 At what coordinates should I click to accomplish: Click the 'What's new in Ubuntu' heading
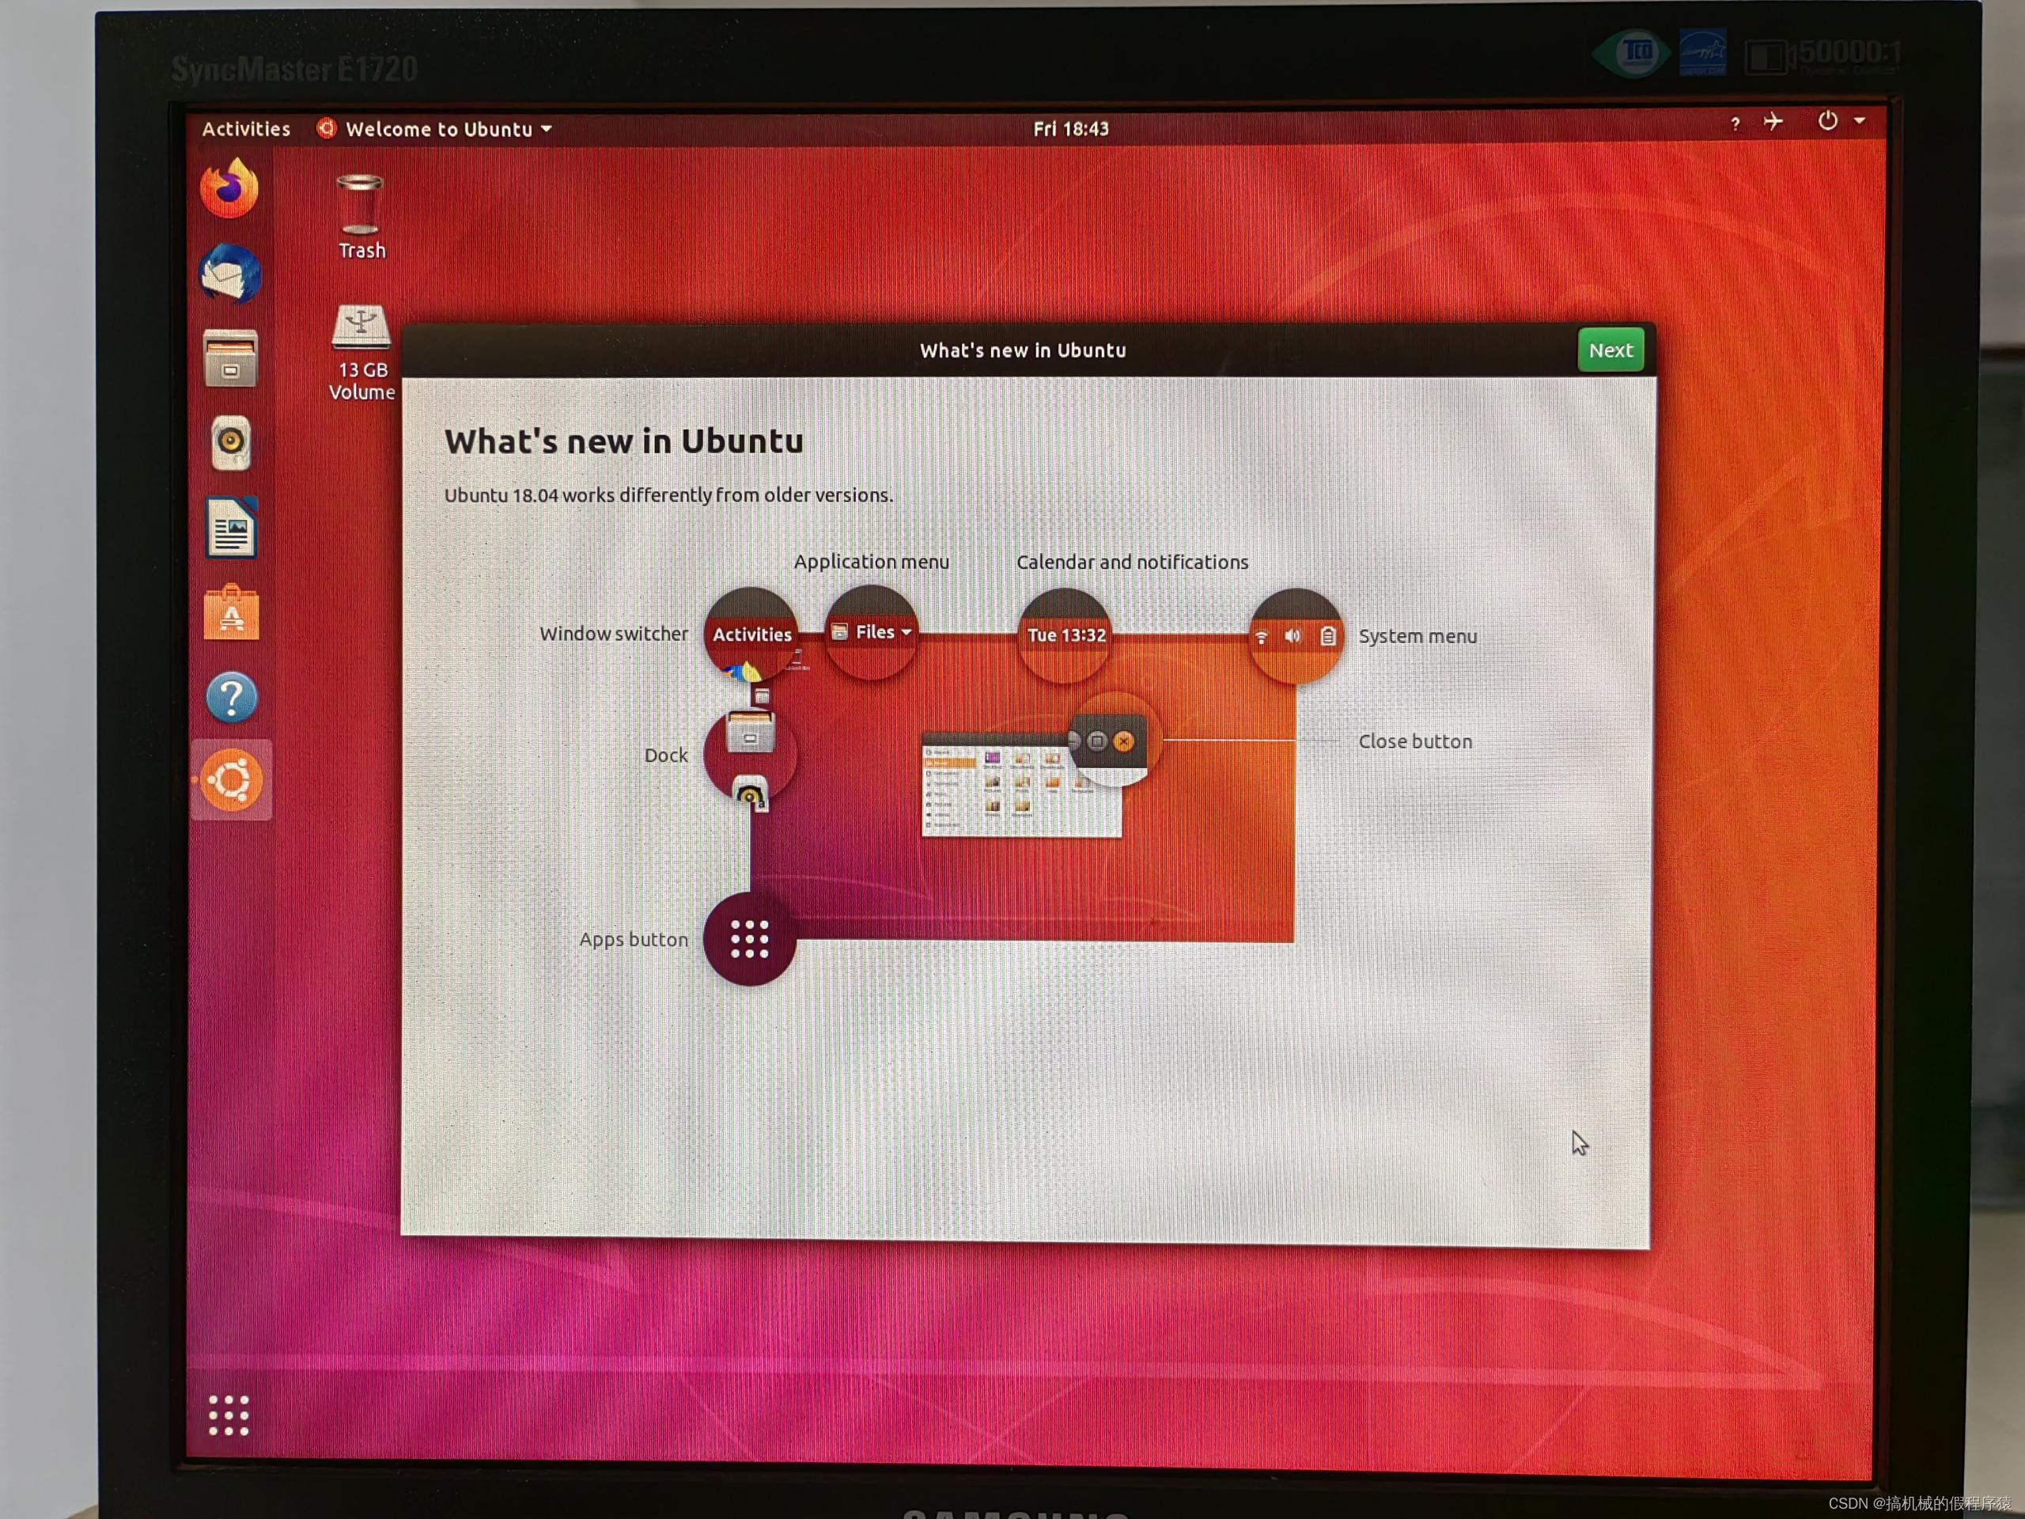click(624, 441)
